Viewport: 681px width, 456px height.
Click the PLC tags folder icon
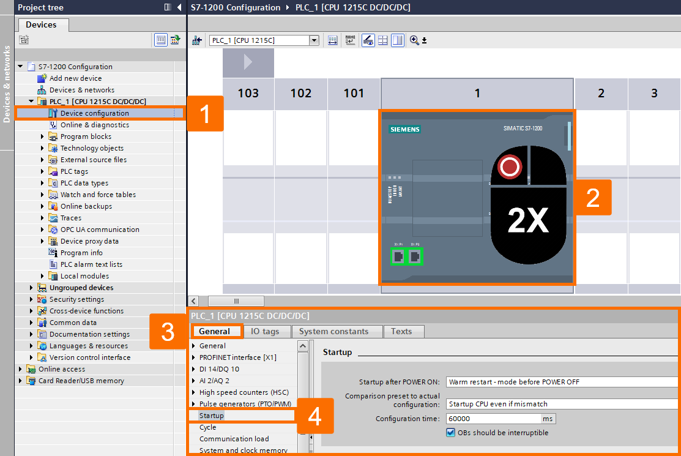[x=53, y=171]
